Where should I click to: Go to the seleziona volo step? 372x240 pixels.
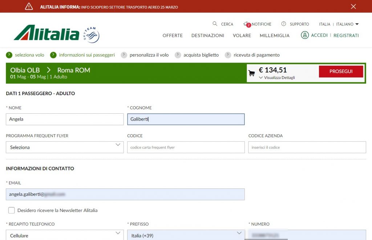tap(29, 55)
